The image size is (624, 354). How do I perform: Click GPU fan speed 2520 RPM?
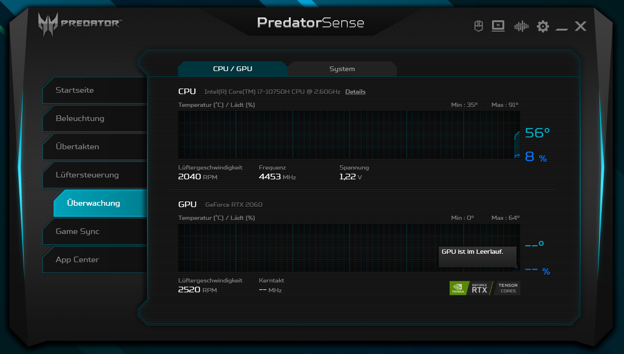197,290
